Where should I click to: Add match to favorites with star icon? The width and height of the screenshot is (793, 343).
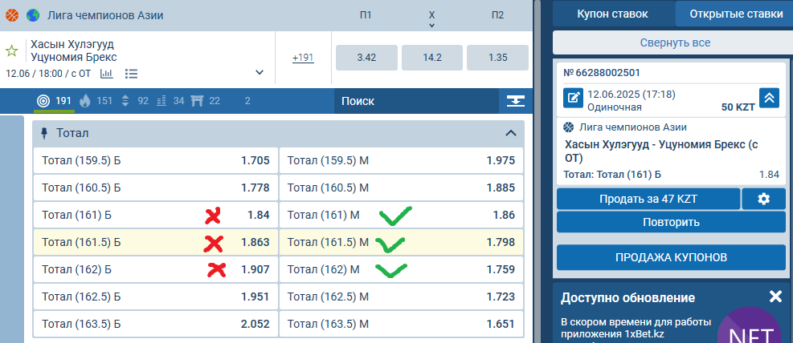point(12,50)
